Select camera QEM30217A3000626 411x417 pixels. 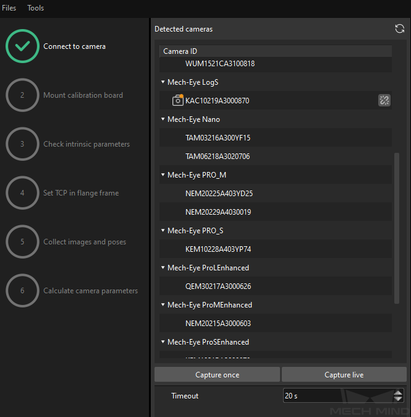click(276, 286)
